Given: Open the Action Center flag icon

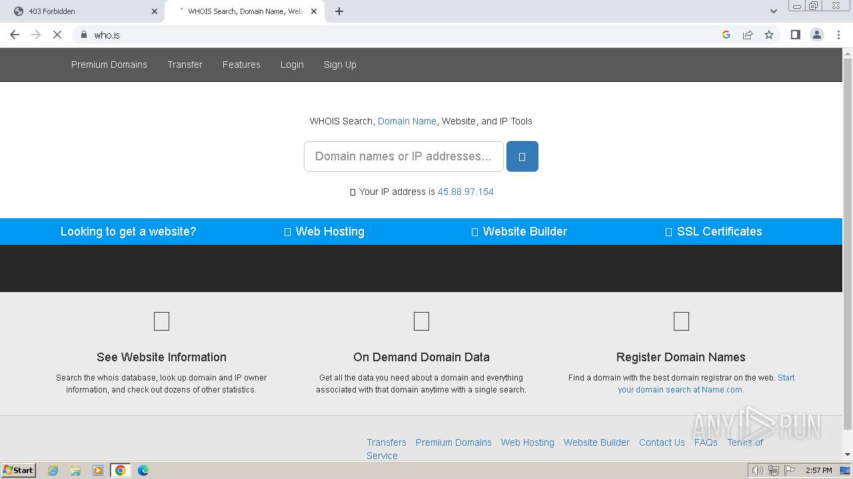Looking at the screenshot, I should (789, 470).
